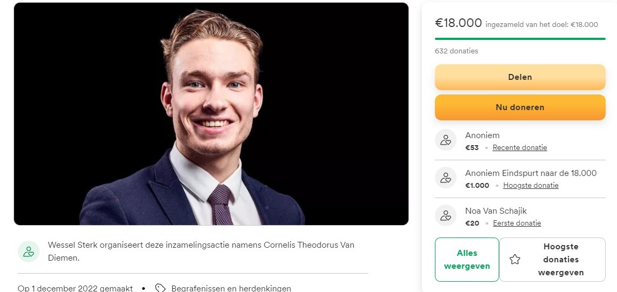Viewport: 617px width, 292px height.
Task: Click the star icon for highest donations
Action: point(515,260)
